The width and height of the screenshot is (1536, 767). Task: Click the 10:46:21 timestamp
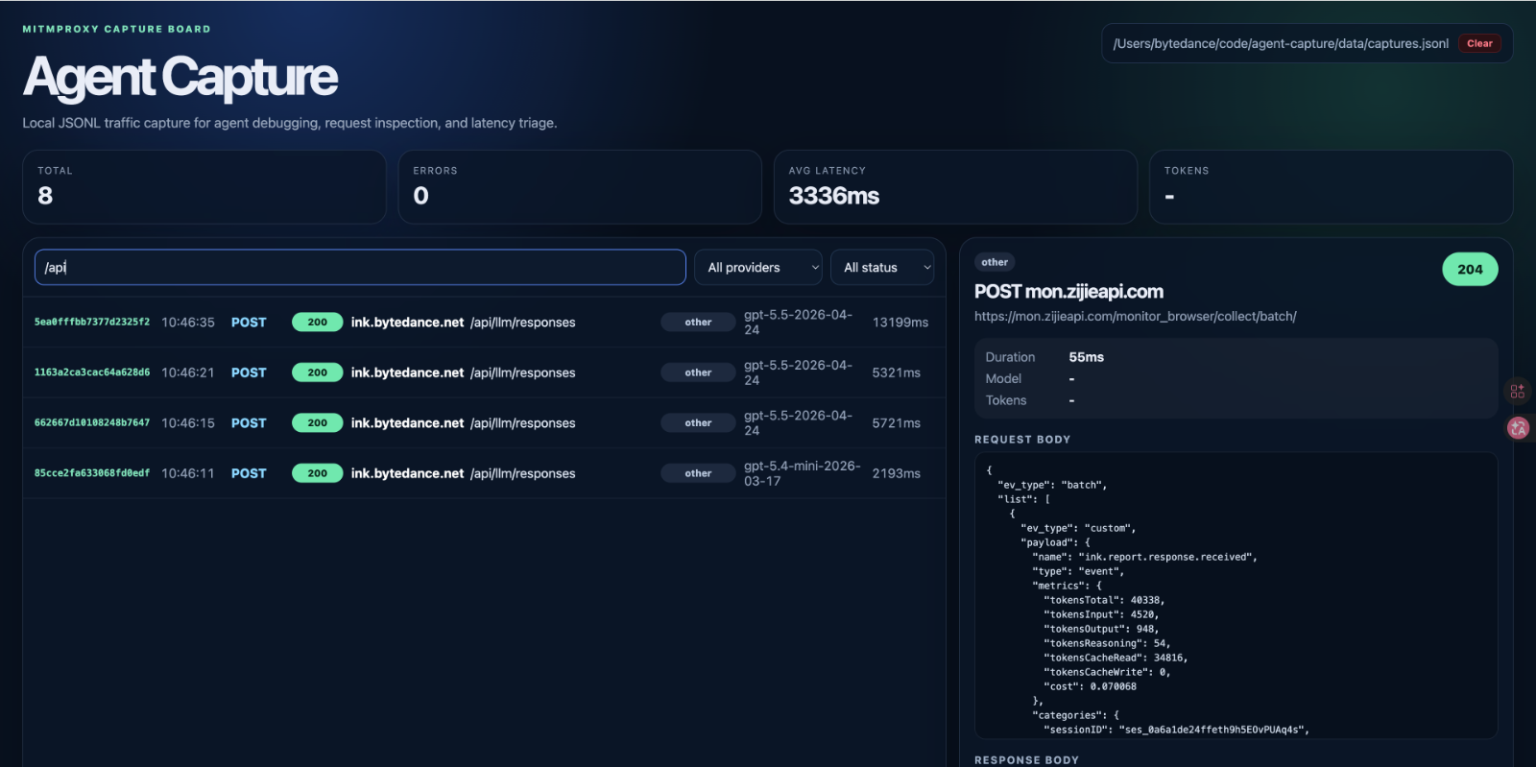coord(188,372)
